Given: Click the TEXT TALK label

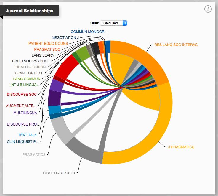Looking at the screenshot, I should click(x=27, y=135).
